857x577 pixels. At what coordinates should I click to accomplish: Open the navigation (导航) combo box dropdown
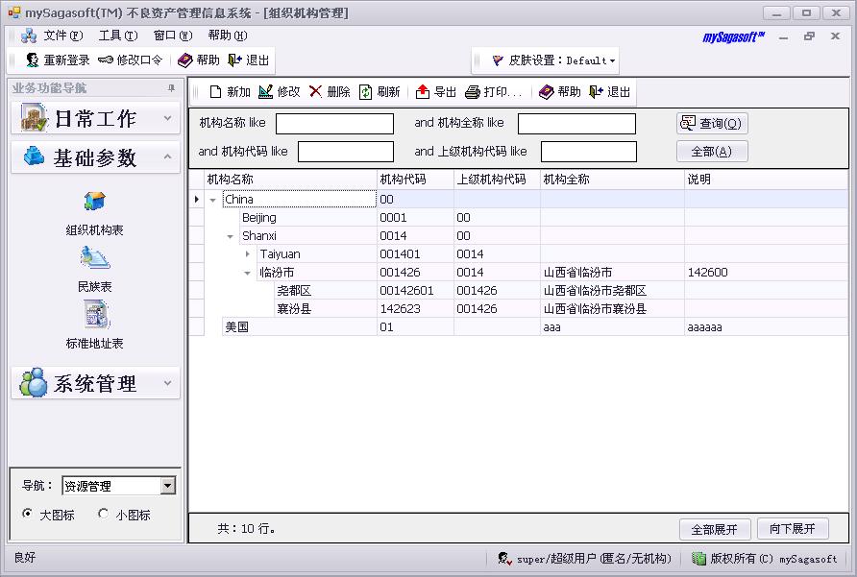point(168,485)
